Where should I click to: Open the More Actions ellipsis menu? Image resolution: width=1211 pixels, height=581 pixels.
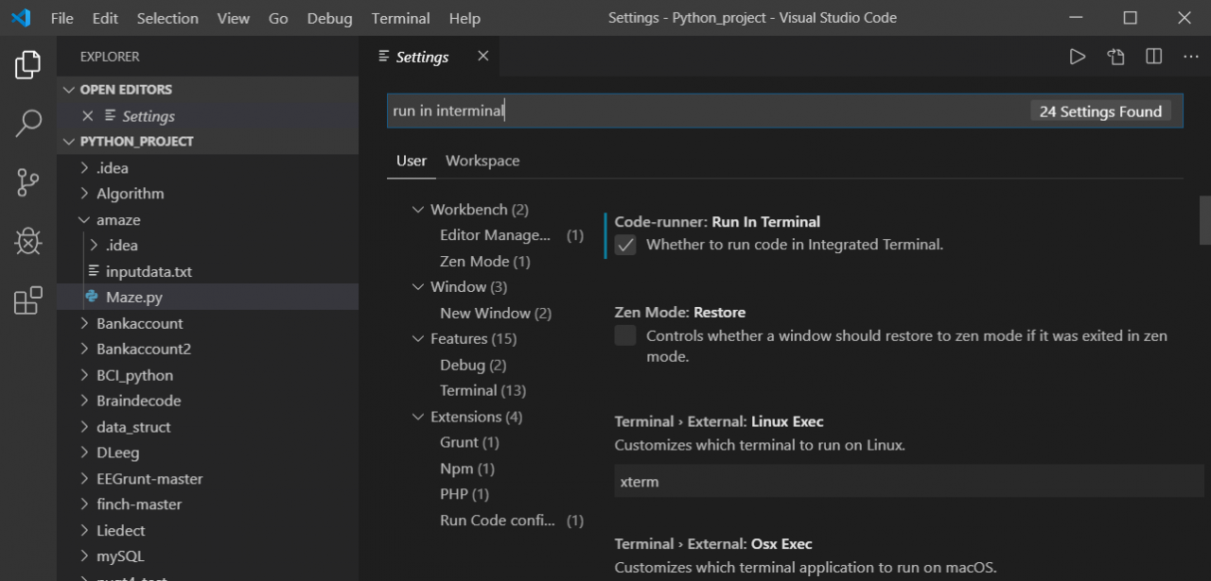pos(1191,57)
